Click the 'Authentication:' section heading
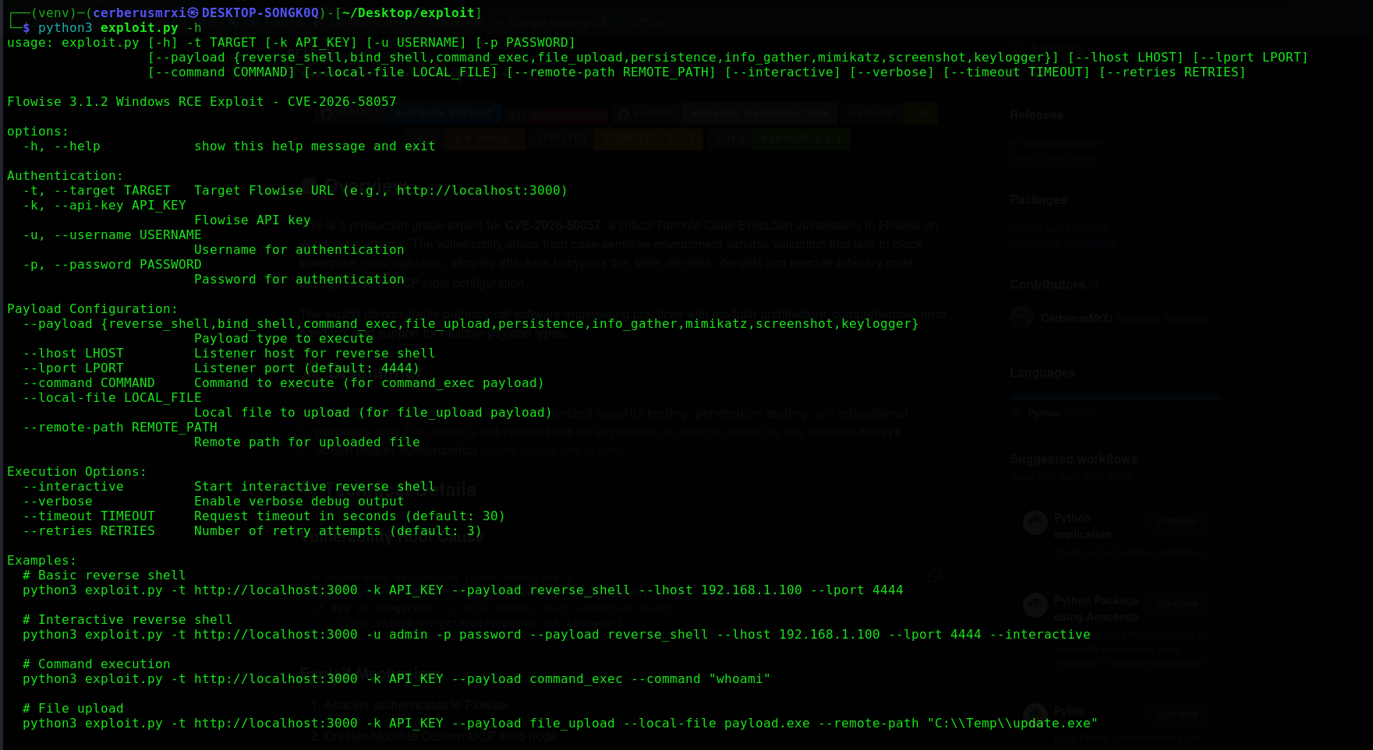1373x750 pixels. pos(65,176)
